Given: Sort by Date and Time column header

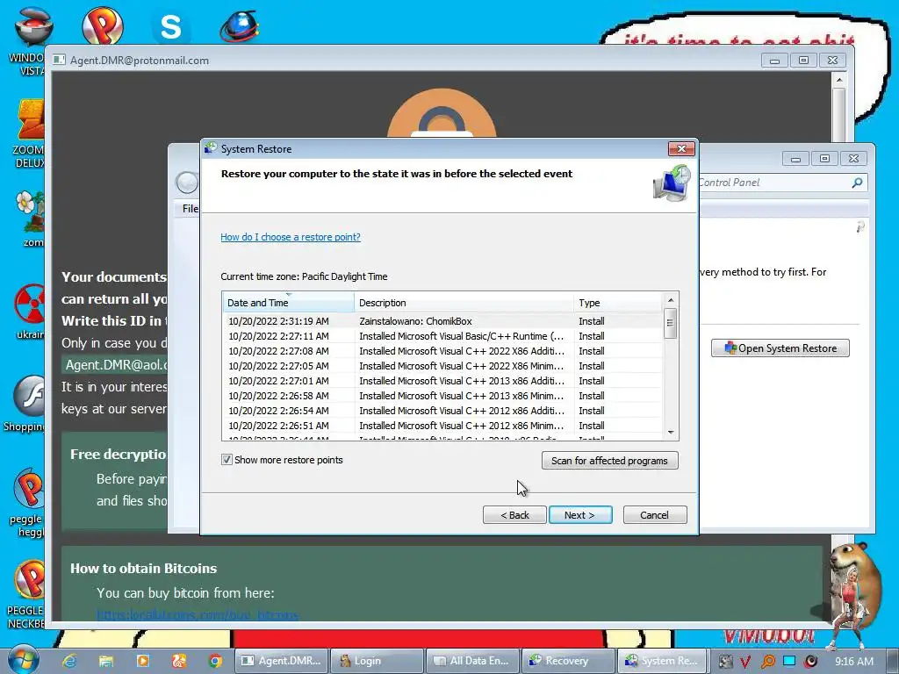Looking at the screenshot, I should 288,302.
